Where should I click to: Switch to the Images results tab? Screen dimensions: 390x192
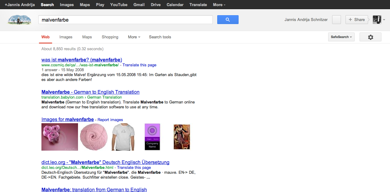click(x=66, y=37)
